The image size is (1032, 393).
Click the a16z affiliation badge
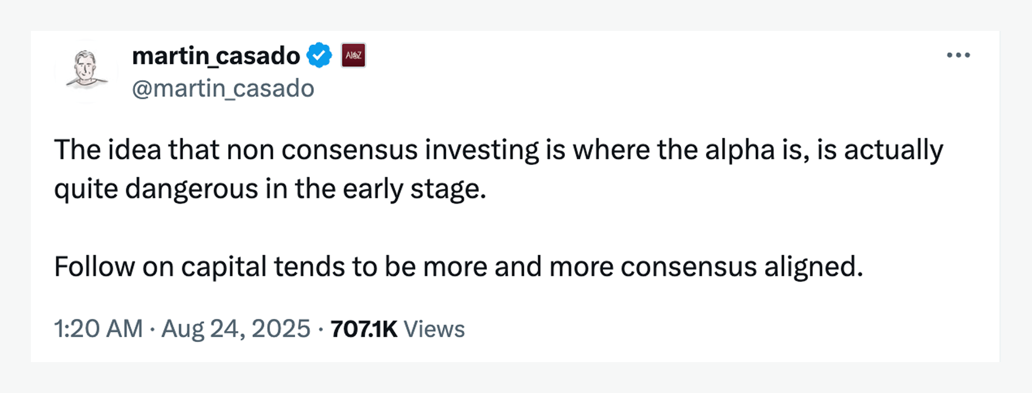pyautogui.click(x=353, y=55)
